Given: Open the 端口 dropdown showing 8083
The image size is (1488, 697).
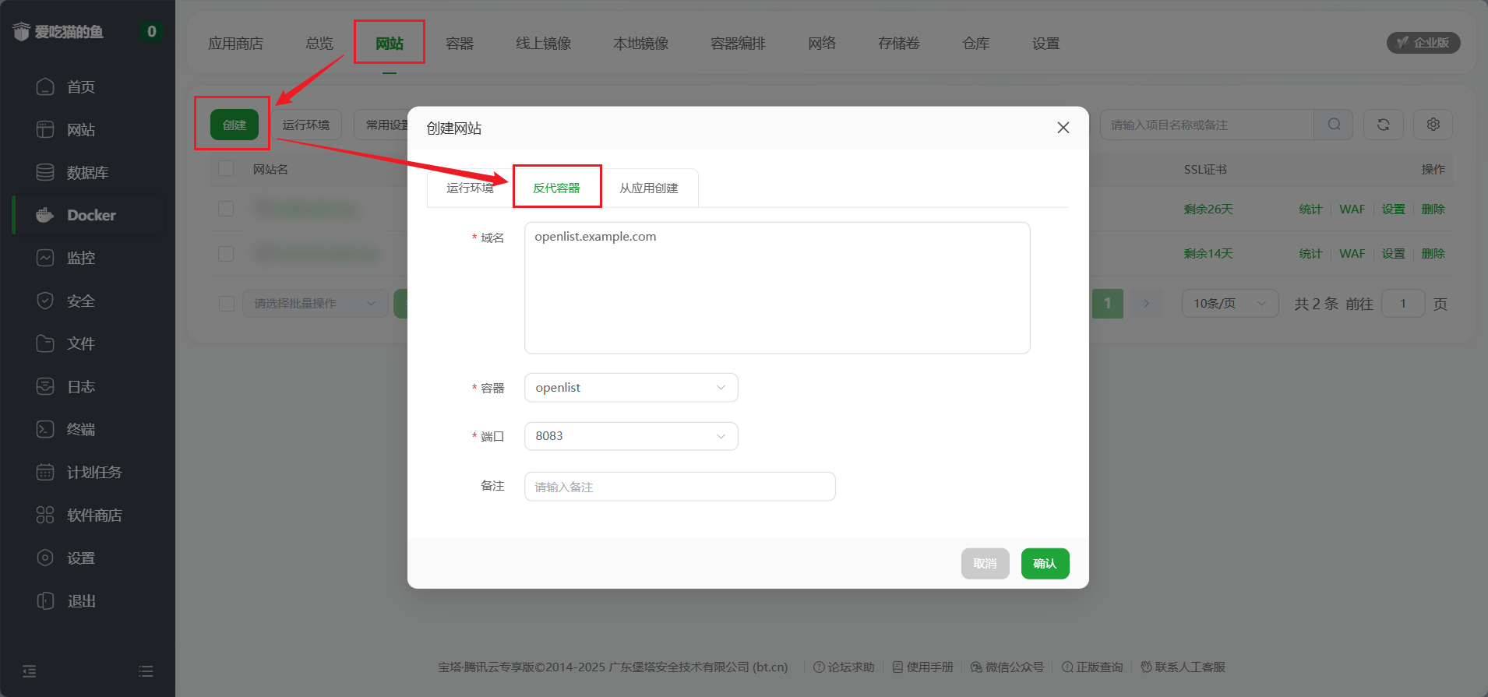Looking at the screenshot, I should click(630, 436).
